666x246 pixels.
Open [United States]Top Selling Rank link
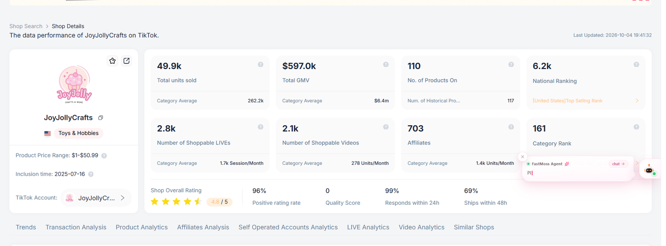(x=567, y=101)
